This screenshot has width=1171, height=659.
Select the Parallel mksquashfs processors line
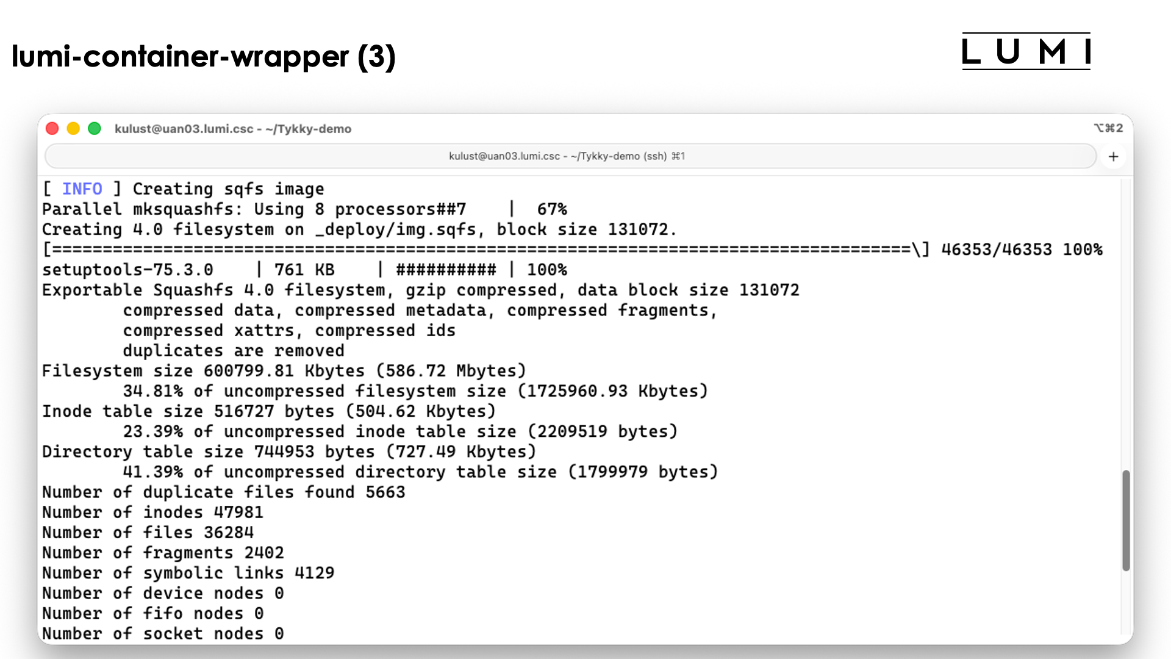[x=305, y=209]
